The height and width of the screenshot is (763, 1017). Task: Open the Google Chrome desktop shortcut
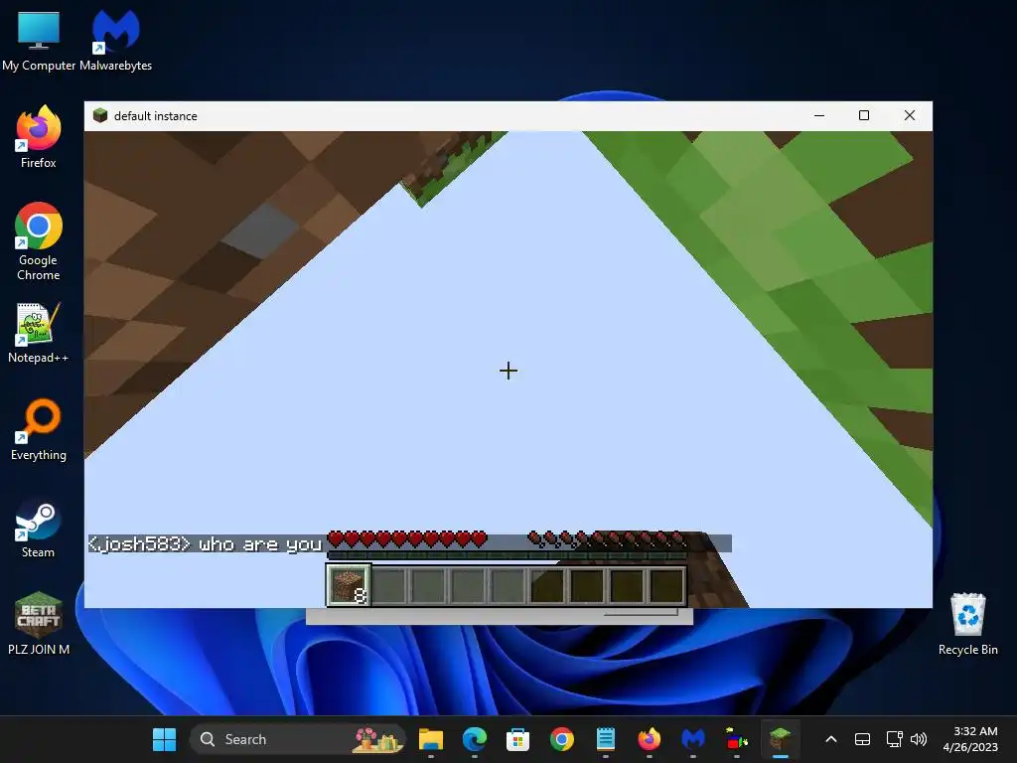[x=39, y=241]
